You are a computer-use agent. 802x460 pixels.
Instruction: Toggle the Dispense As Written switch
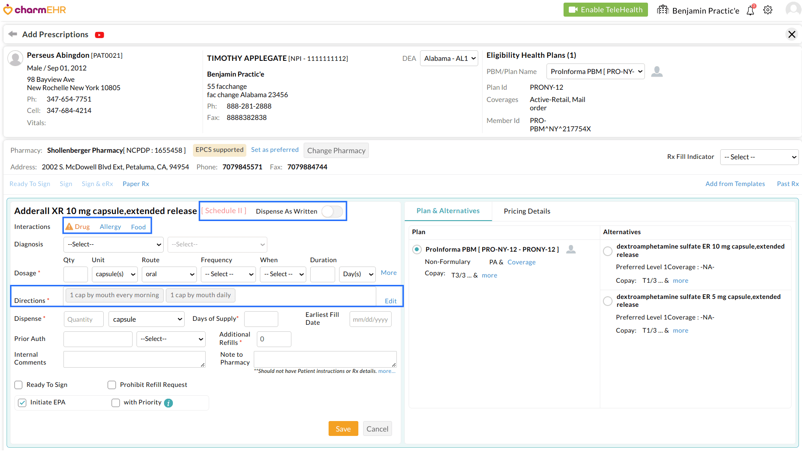click(x=332, y=211)
